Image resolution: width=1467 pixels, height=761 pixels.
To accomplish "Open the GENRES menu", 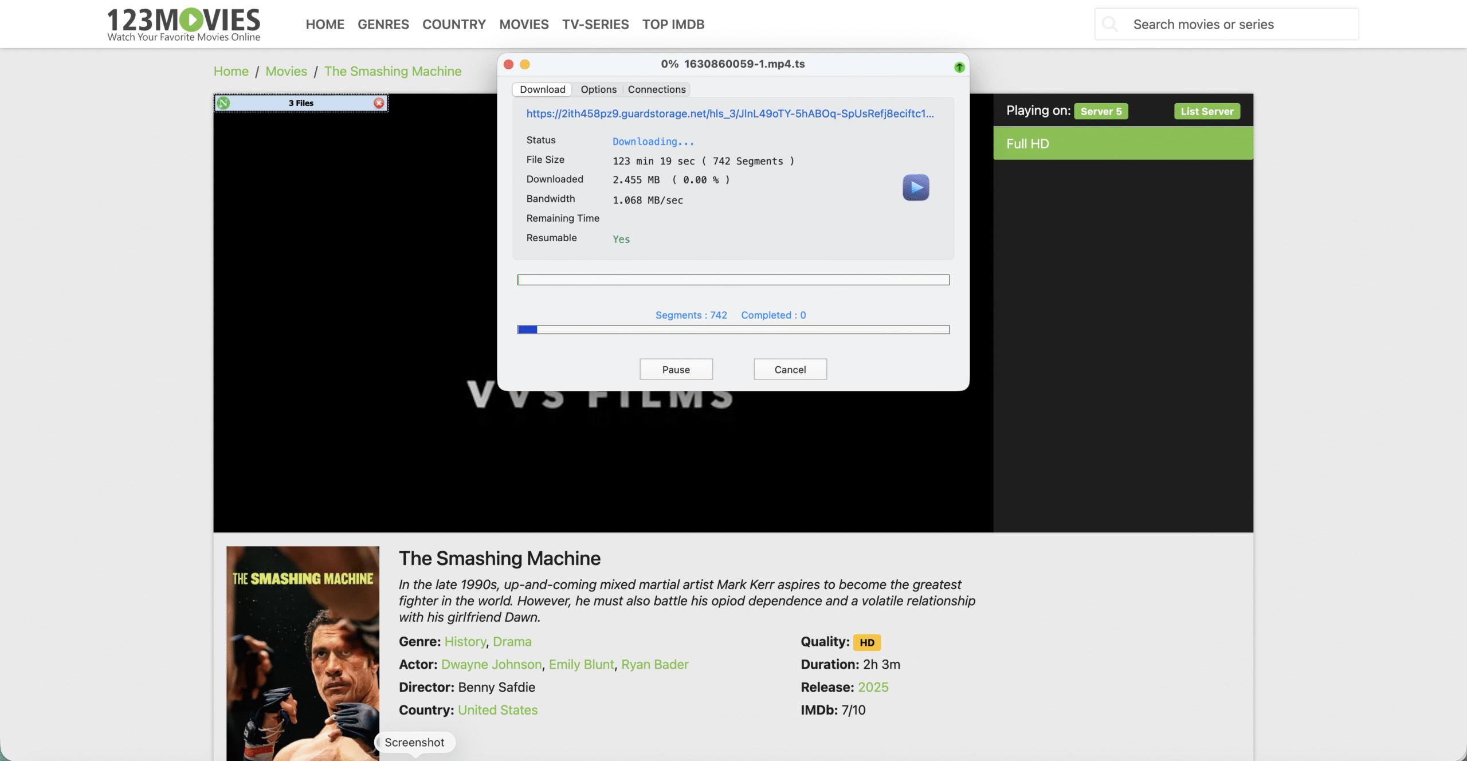I will [383, 24].
